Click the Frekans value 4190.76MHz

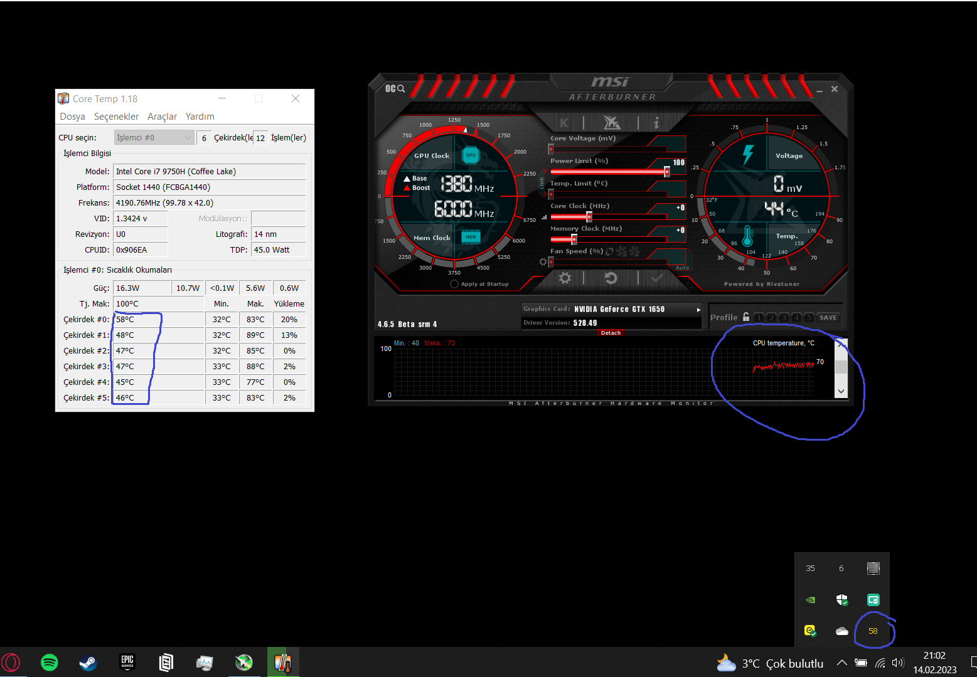[x=210, y=203]
